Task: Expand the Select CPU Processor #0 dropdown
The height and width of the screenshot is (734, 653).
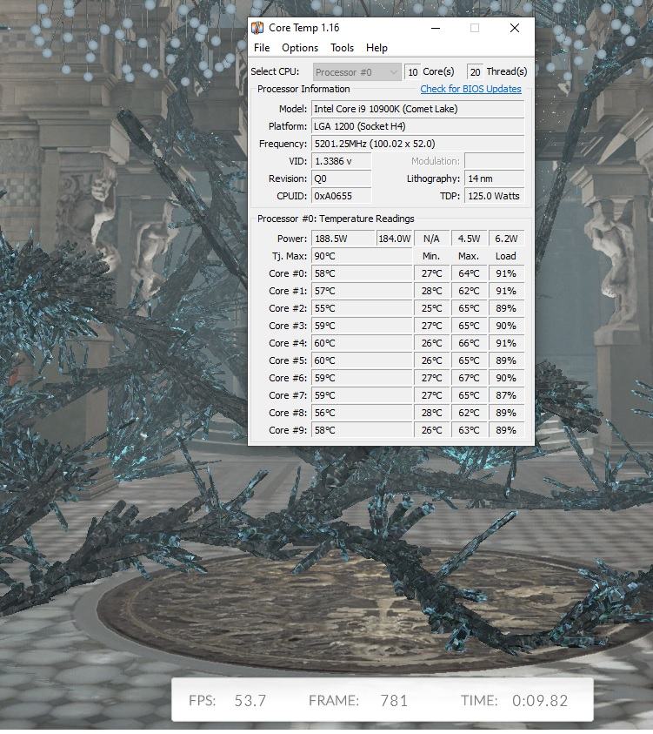Action: (357, 72)
